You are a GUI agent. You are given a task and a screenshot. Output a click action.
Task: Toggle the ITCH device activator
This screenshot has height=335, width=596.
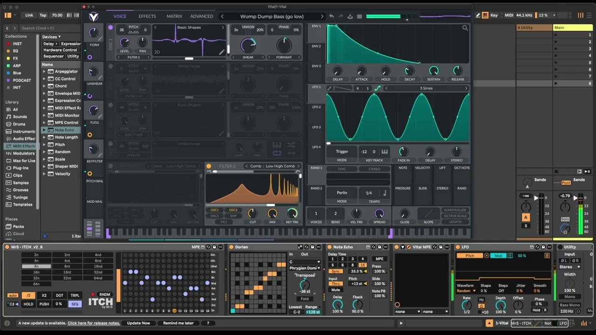(7, 247)
